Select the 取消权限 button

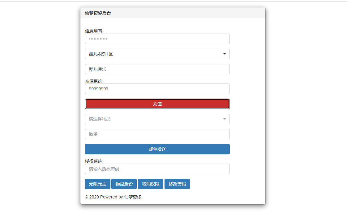151,184
